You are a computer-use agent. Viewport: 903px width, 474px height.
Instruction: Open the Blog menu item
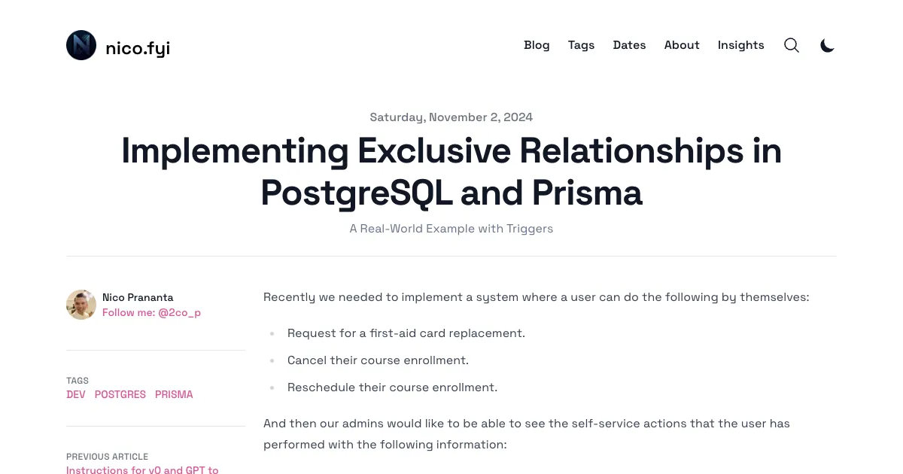click(x=537, y=45)
